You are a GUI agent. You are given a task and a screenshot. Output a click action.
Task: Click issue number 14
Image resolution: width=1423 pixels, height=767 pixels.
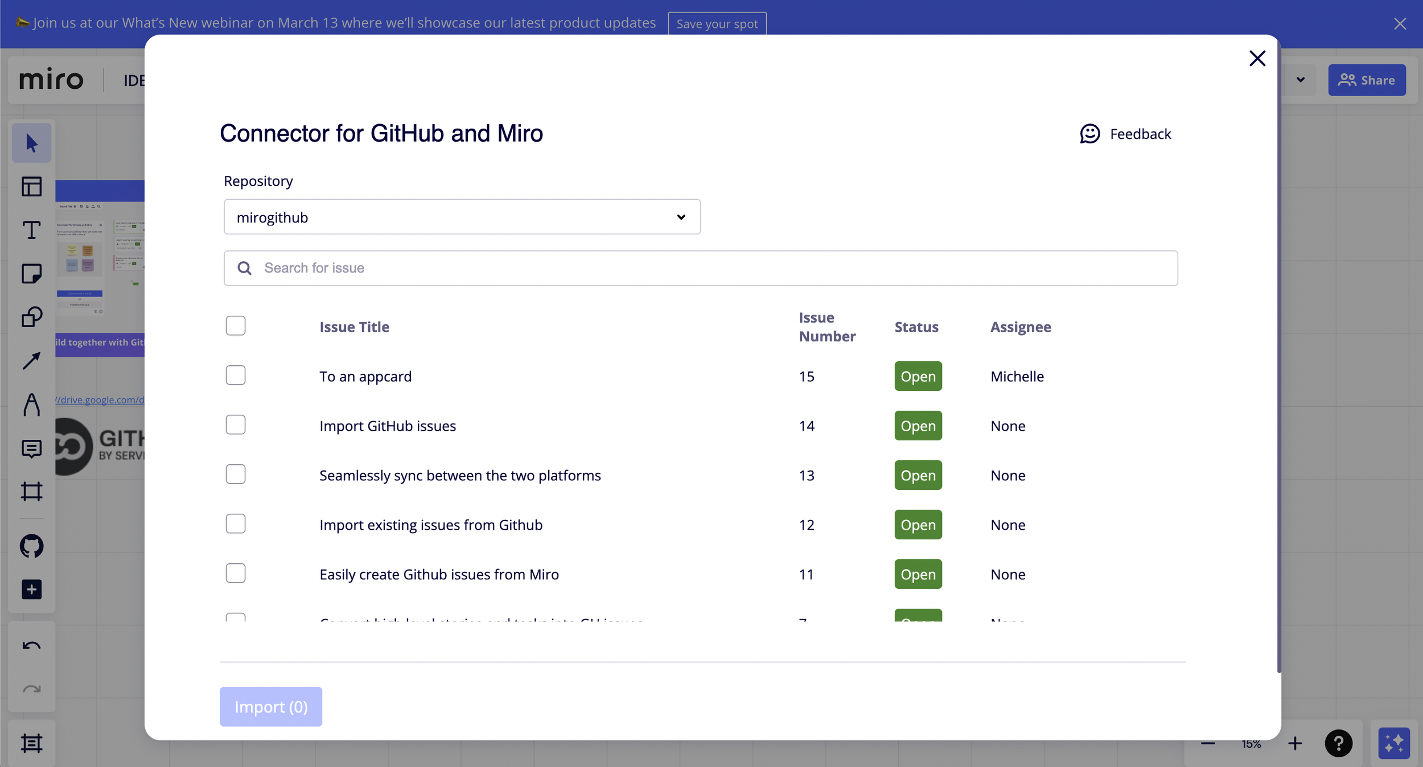[x=807, y=426]
